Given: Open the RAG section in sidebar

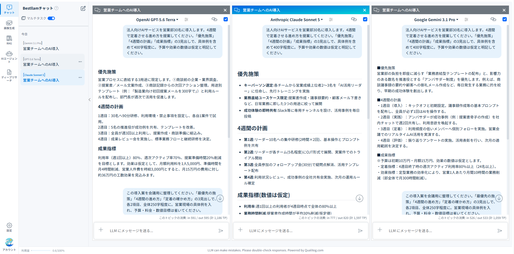Looking at the screenshot, I should [x=9, y=40].
